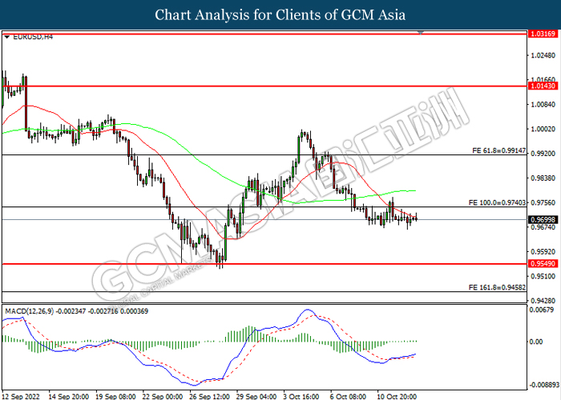
Task: Click the 14 Sep 20:00 time axis label
Action: (x=69, y=397)
